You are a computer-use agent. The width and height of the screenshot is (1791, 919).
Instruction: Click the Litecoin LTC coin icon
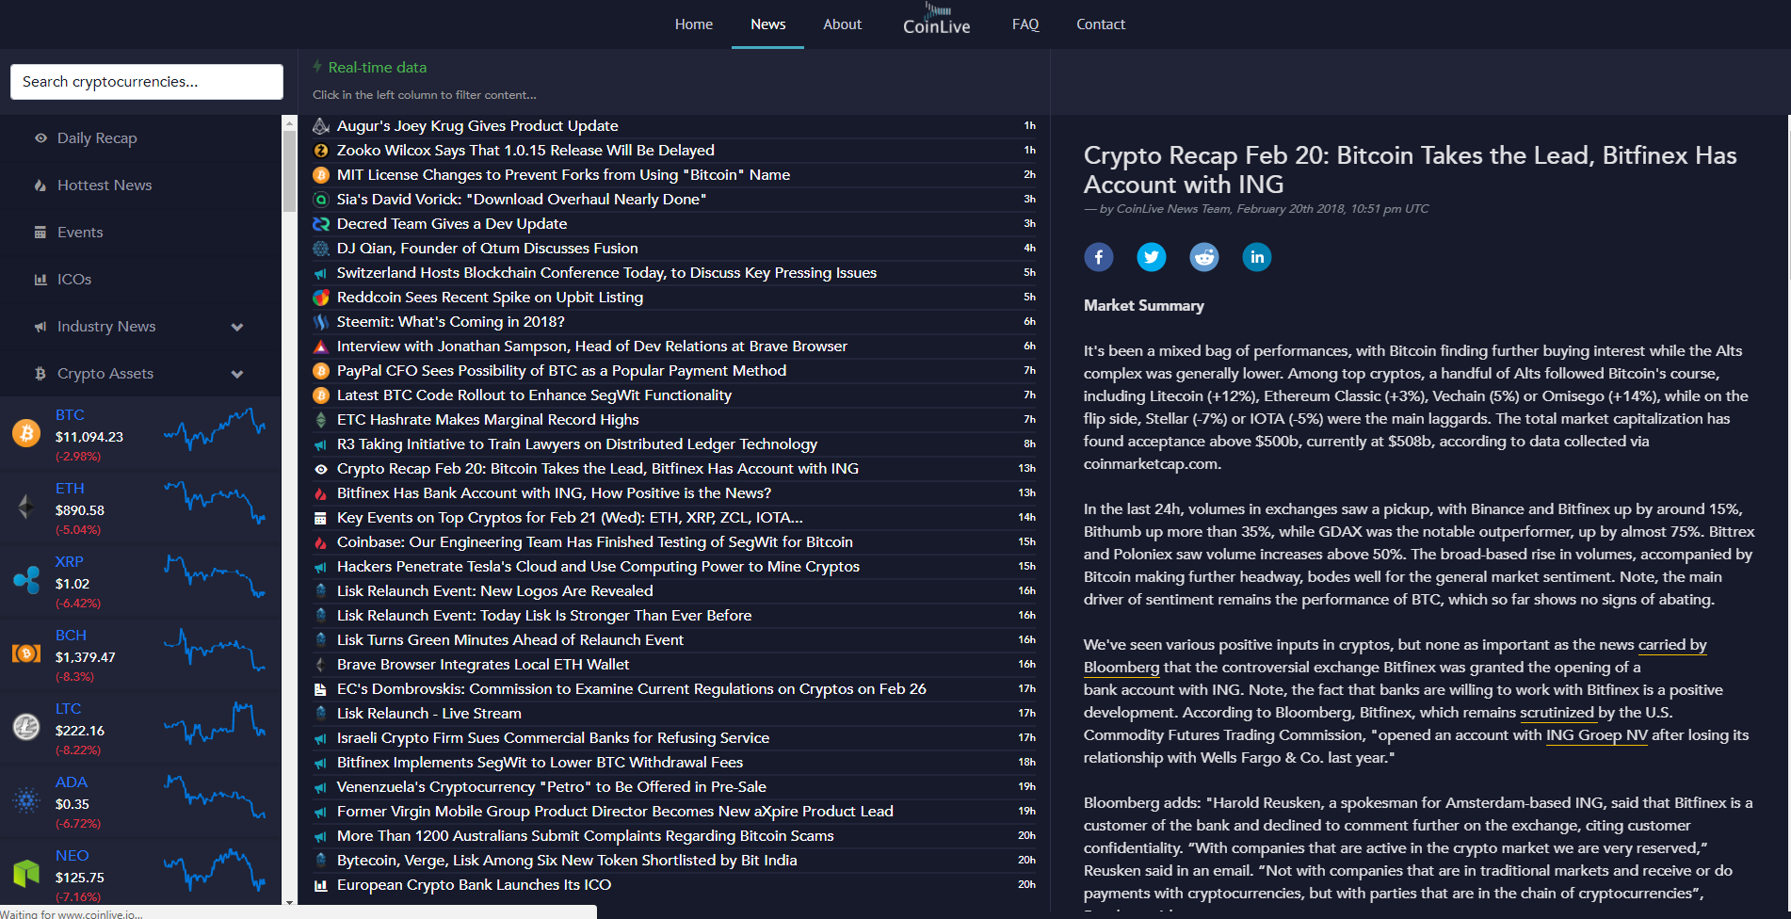click(x=26, y=727)
